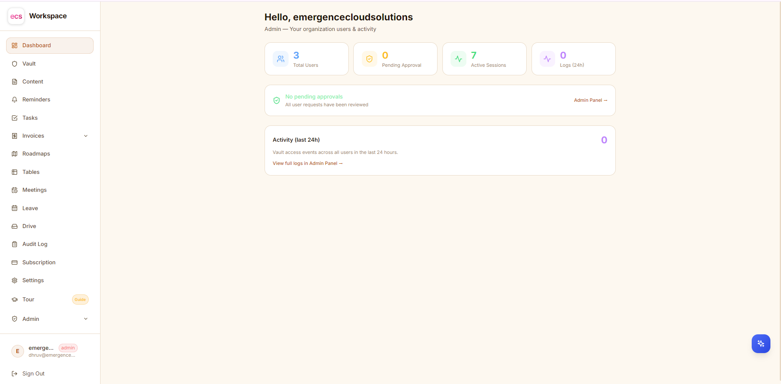Expand the Admin submenu chevron

[x=86, y=319]
